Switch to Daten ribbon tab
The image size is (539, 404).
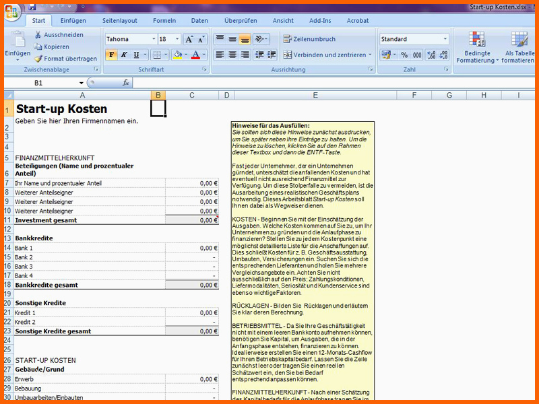[x=199, y=21]
